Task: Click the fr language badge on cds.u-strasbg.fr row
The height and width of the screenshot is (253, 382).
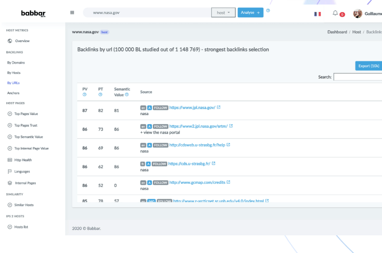Action: [143, 164]
